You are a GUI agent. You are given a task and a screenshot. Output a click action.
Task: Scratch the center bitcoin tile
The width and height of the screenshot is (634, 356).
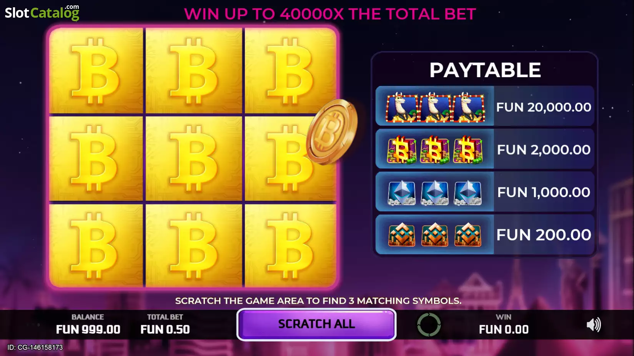click(194, 158)
